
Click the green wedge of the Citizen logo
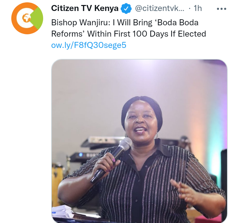[38, 18]
